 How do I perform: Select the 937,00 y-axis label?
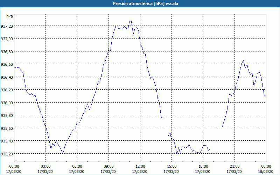point(7,39)
